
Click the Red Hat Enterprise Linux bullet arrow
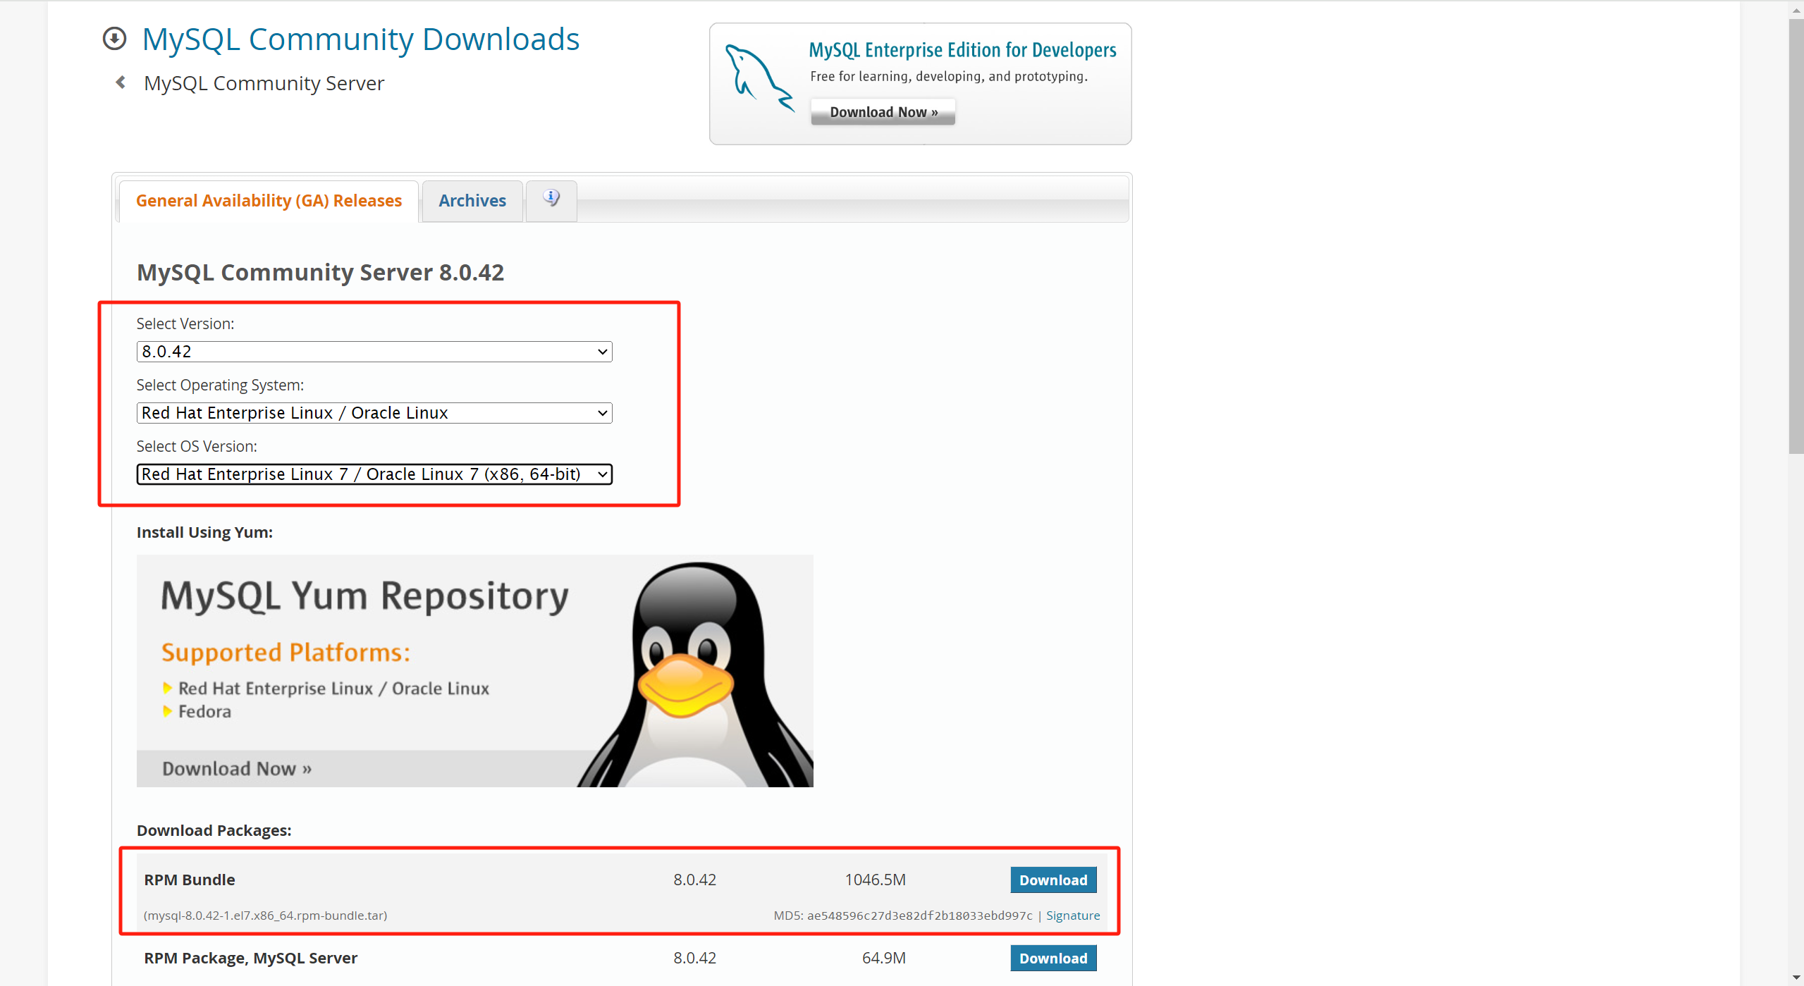tap(167, 688)
